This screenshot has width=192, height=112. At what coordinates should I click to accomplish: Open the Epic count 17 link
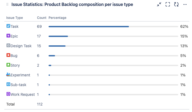pyautogui.click(x=39, y=36)
